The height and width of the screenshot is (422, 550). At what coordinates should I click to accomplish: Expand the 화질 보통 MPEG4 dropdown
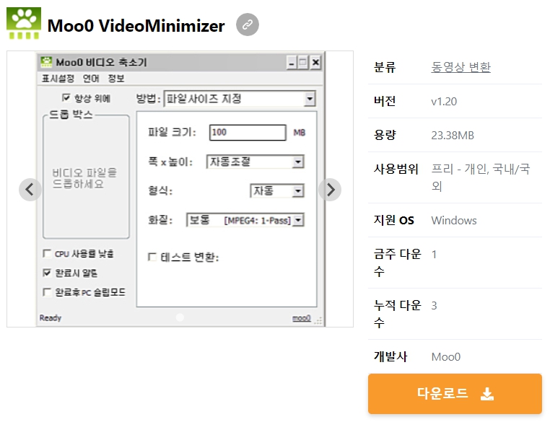245,220
